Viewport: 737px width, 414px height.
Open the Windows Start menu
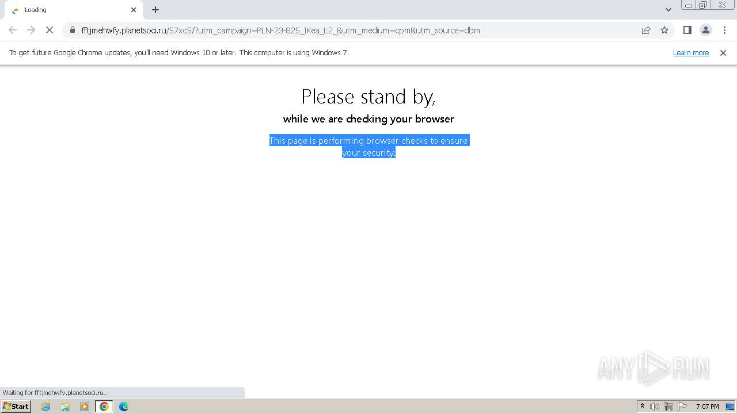pos(16,407)
